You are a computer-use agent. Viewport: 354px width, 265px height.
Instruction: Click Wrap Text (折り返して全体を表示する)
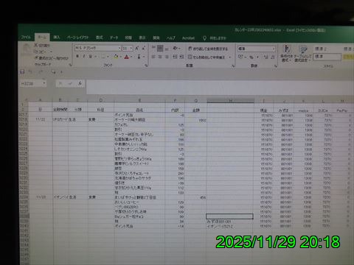tap(208, 49)
